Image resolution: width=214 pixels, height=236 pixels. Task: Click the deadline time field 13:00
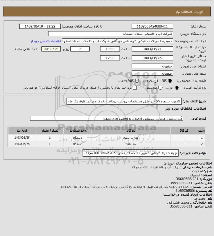tap(110, 49)
